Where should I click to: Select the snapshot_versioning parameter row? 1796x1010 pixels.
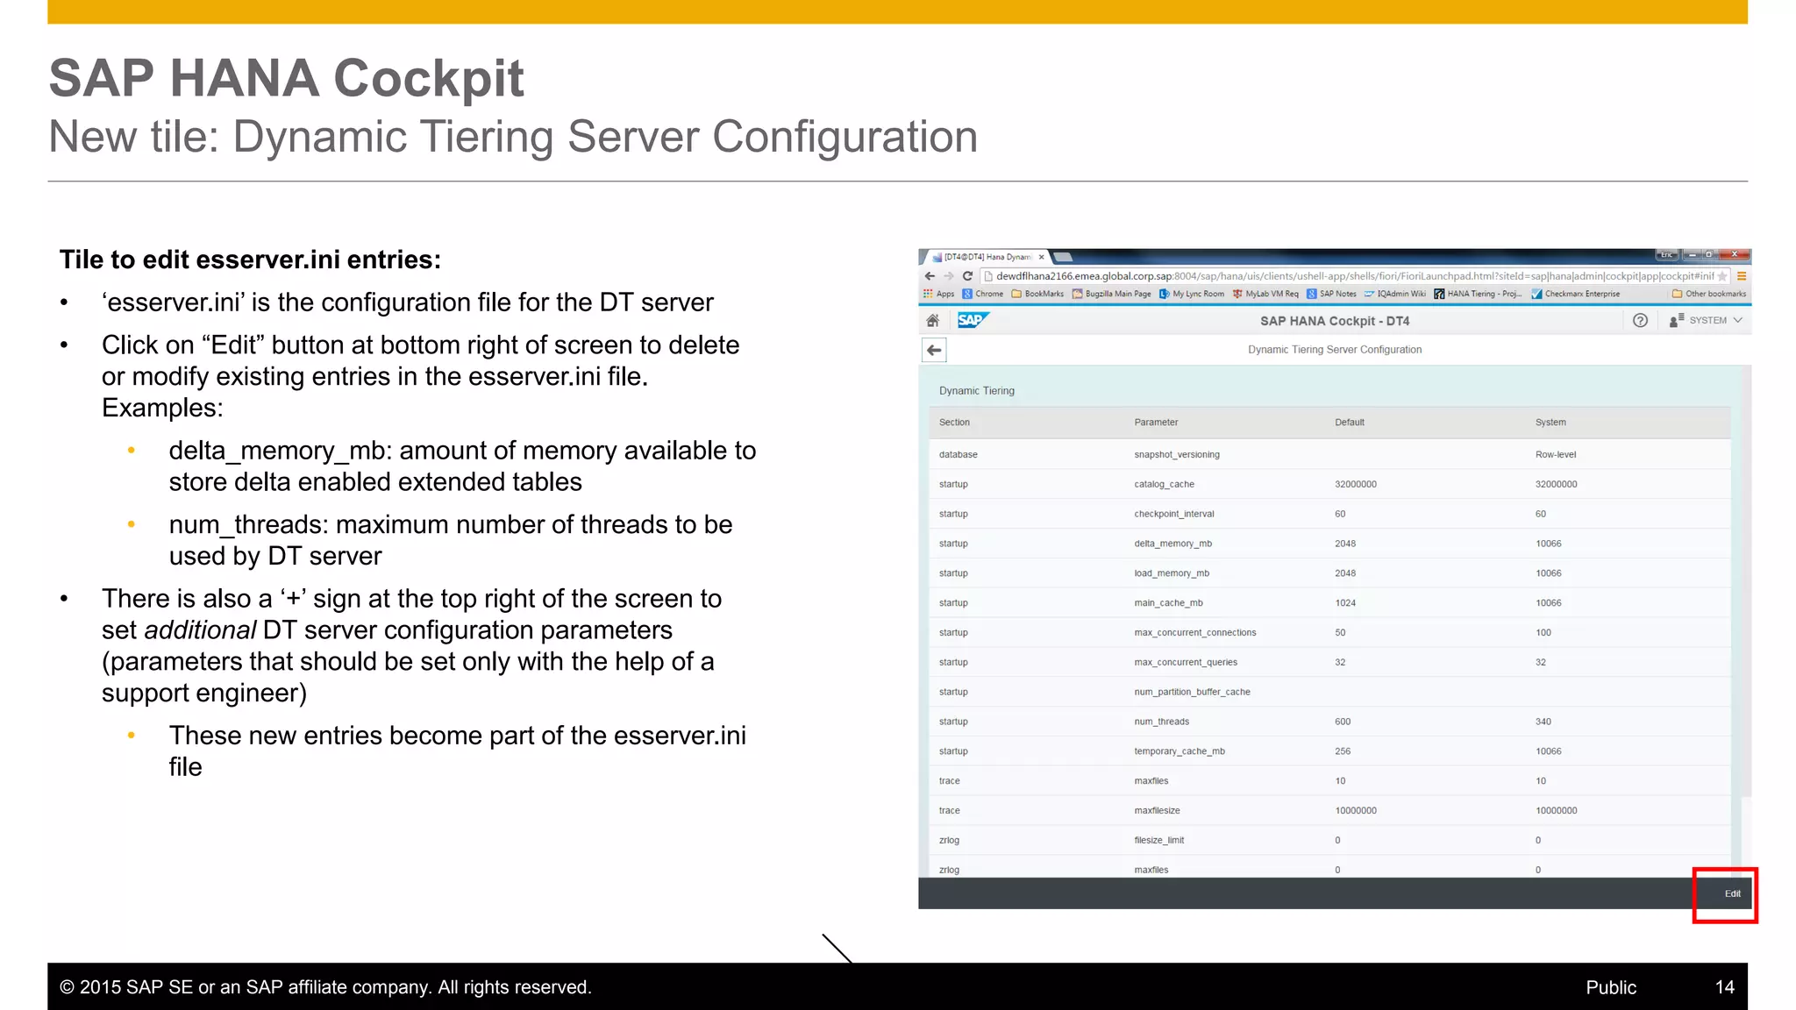pos(1329,454)
